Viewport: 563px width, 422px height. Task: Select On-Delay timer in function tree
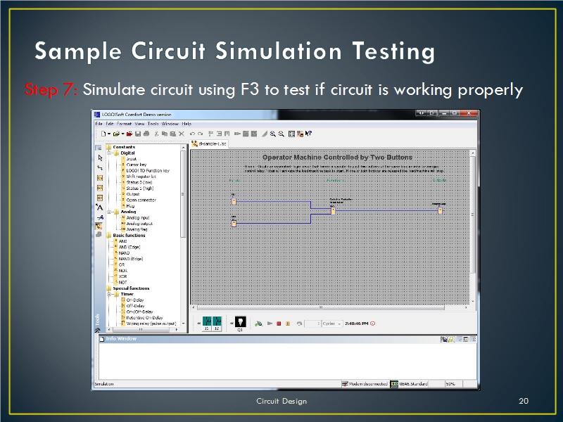point(134,300)
